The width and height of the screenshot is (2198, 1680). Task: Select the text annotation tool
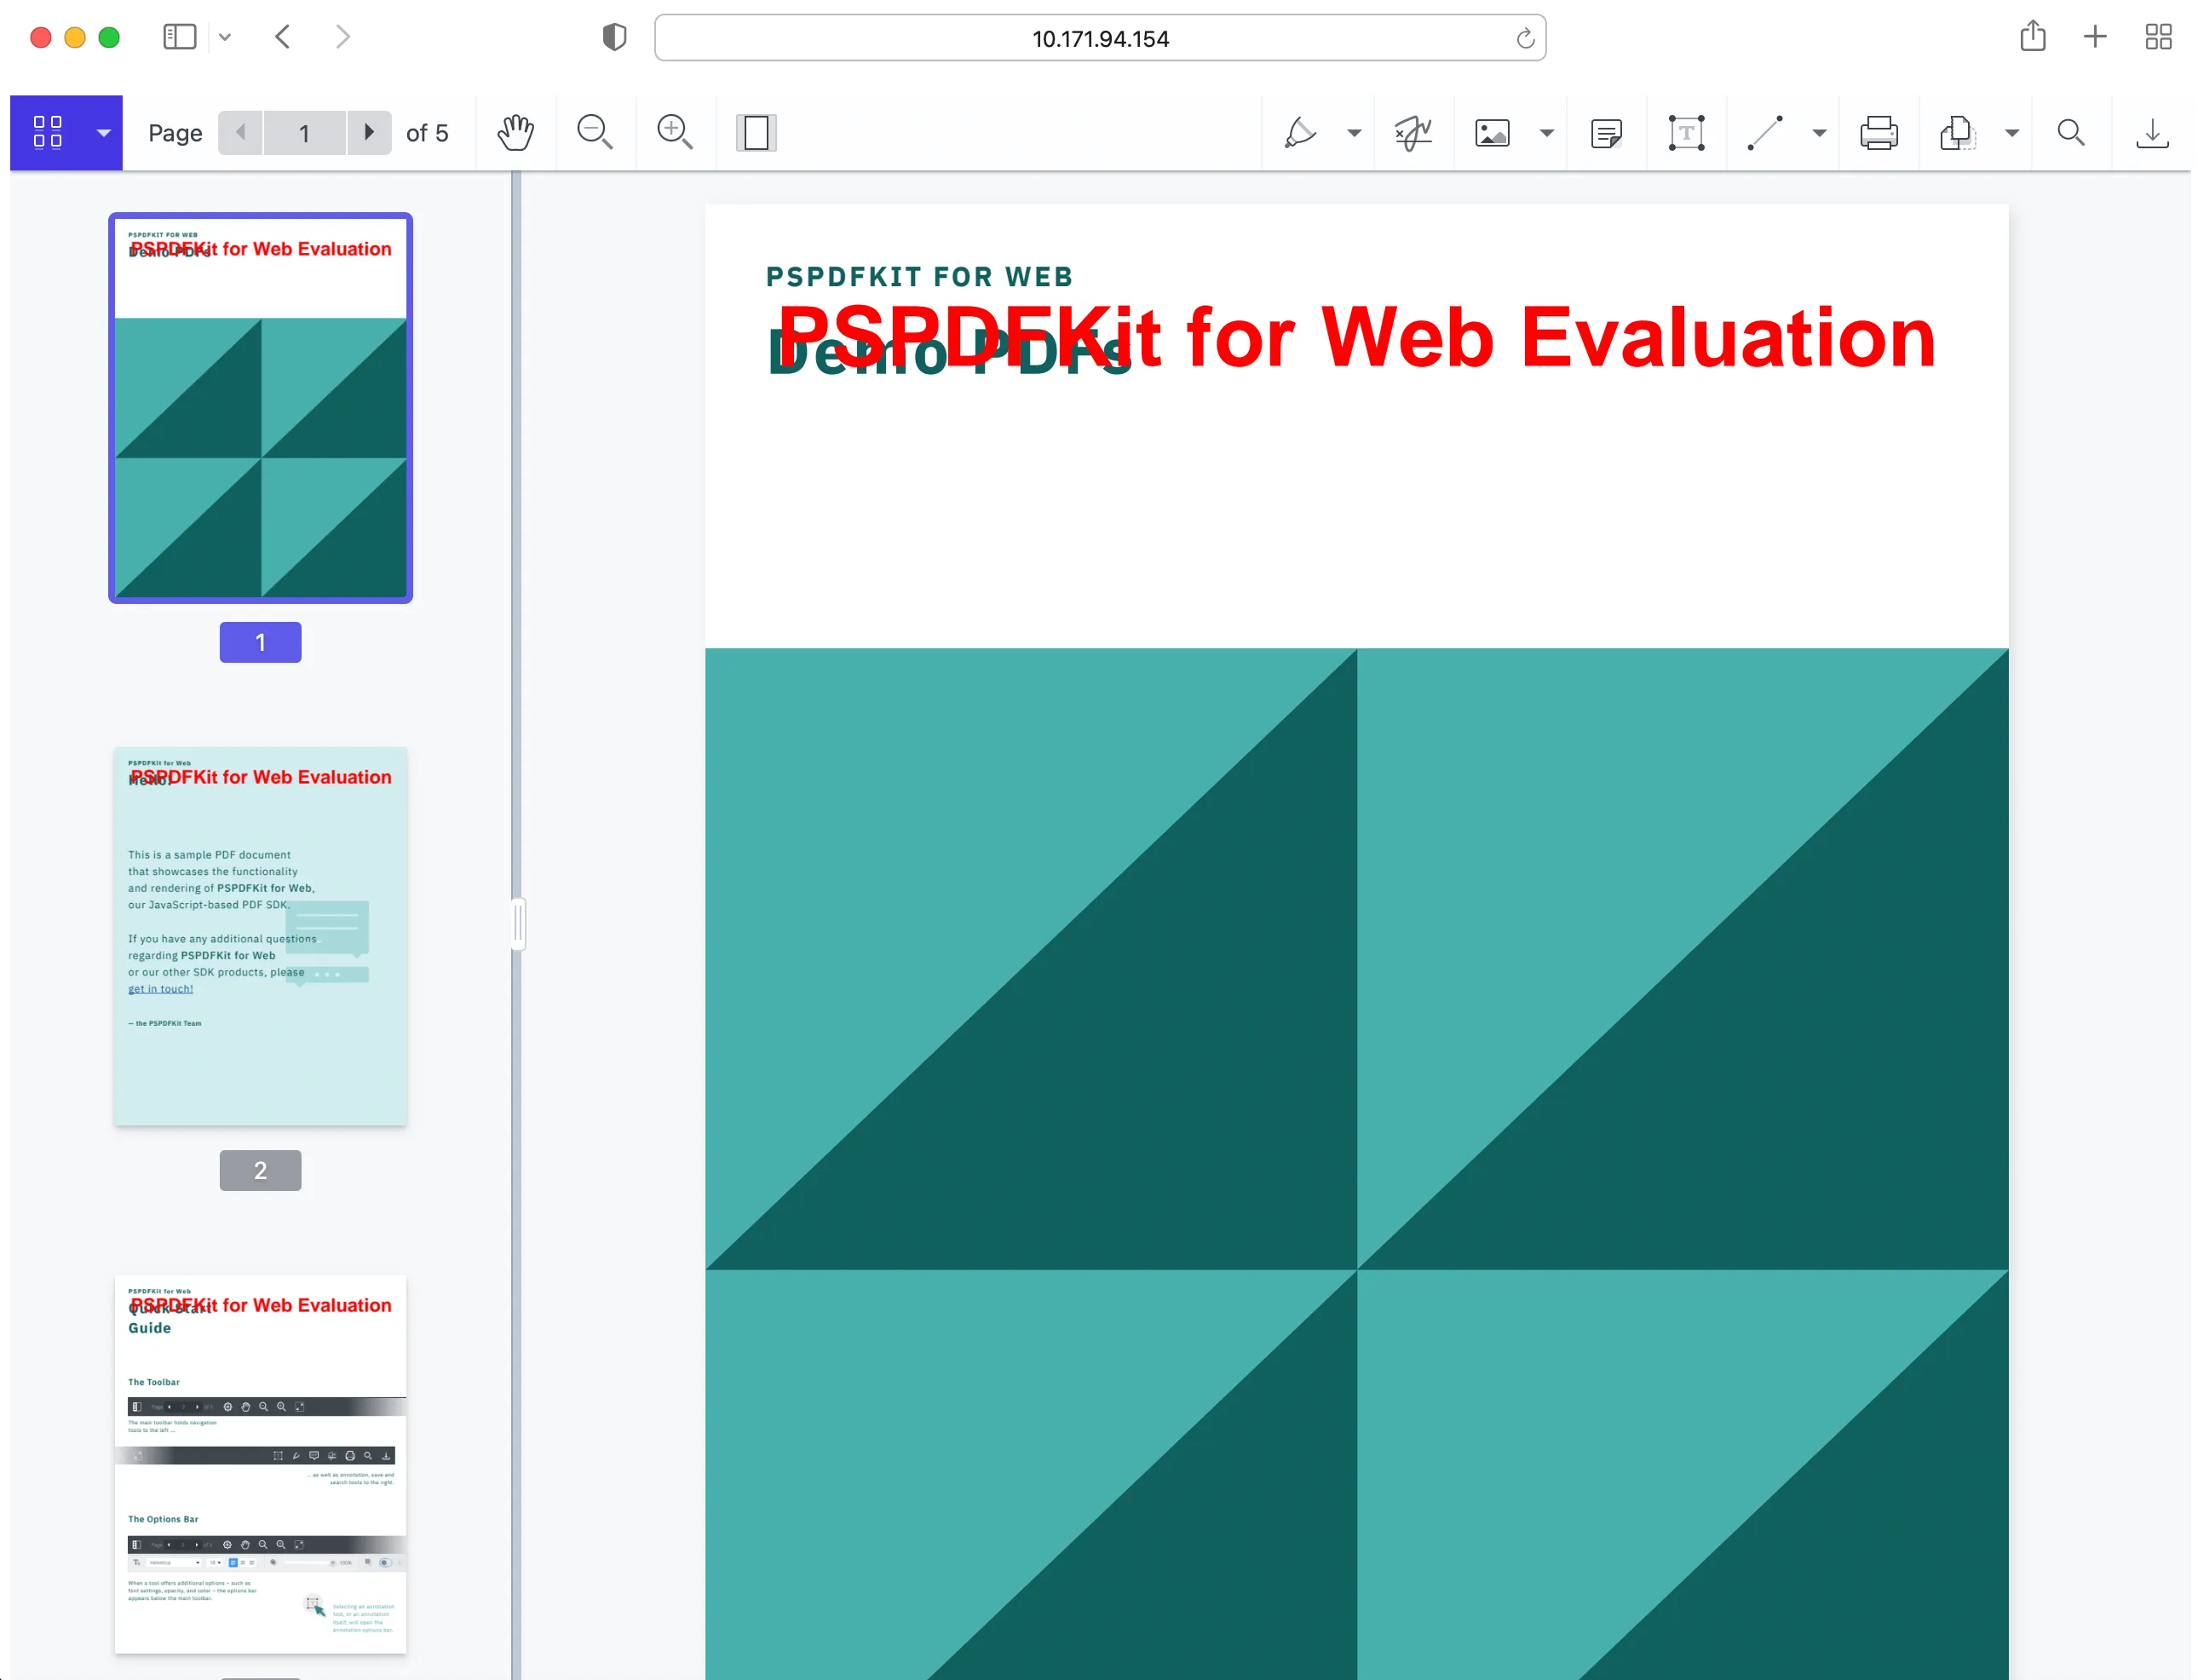point(1686,133)
